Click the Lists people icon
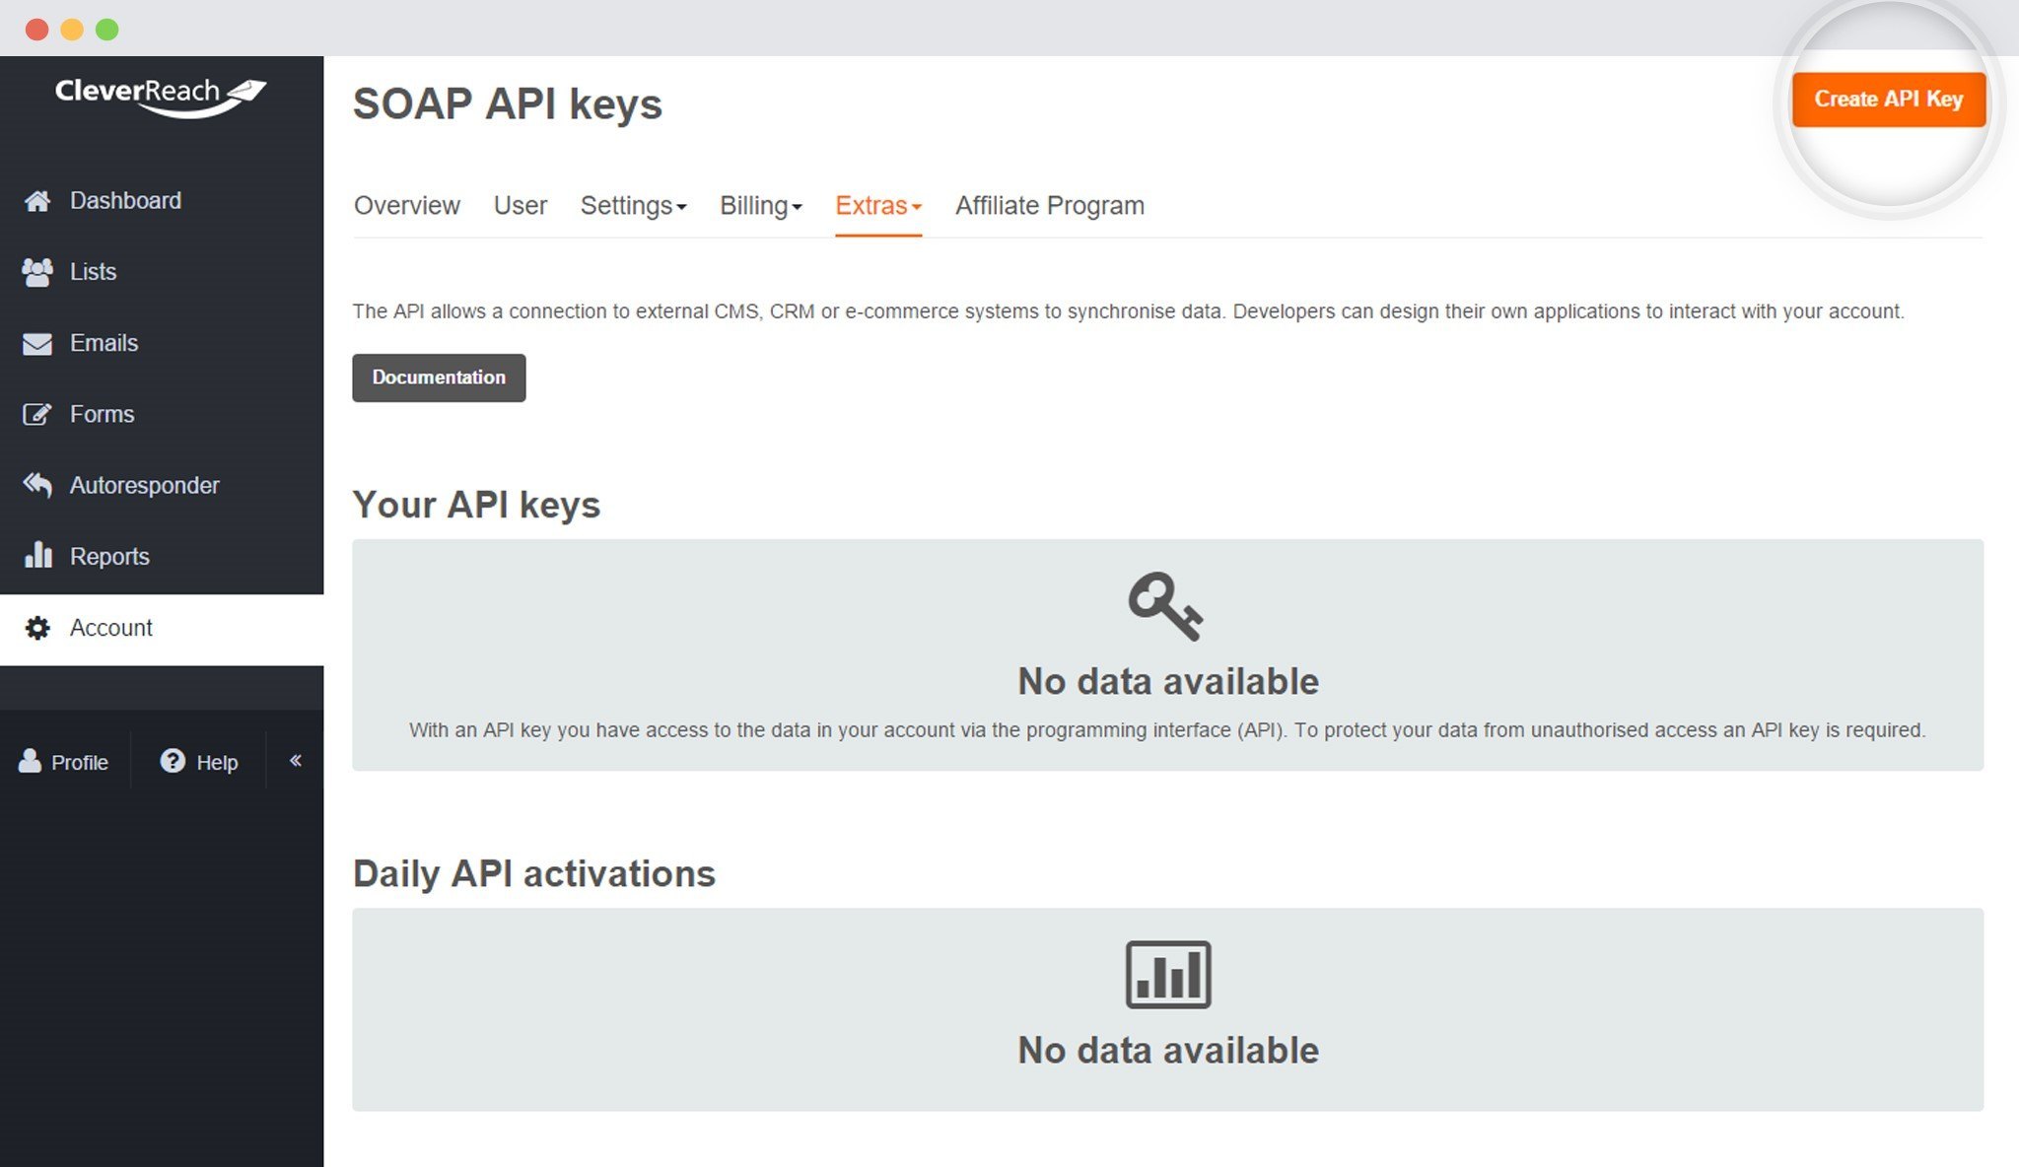The image size is (2019, 1167). [x=37, y=272]
